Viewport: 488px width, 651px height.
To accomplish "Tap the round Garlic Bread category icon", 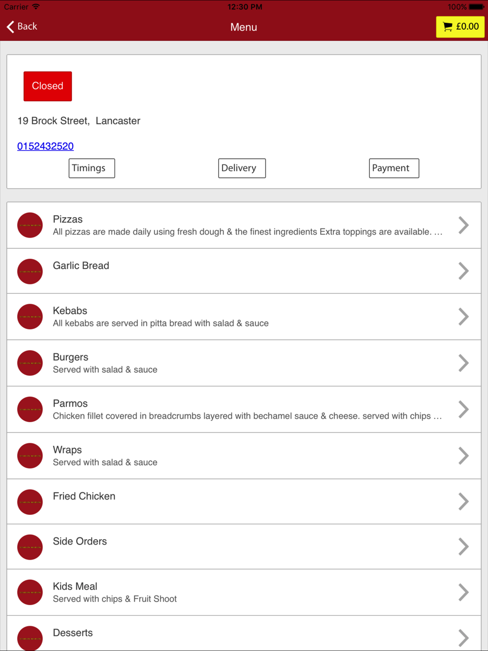I will point(30,271).
